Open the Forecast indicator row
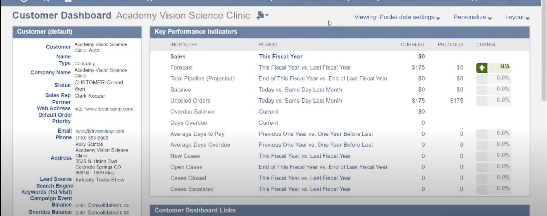Image resolution: width=547 pixels, height=216 pixels. [x=182, y=67]
